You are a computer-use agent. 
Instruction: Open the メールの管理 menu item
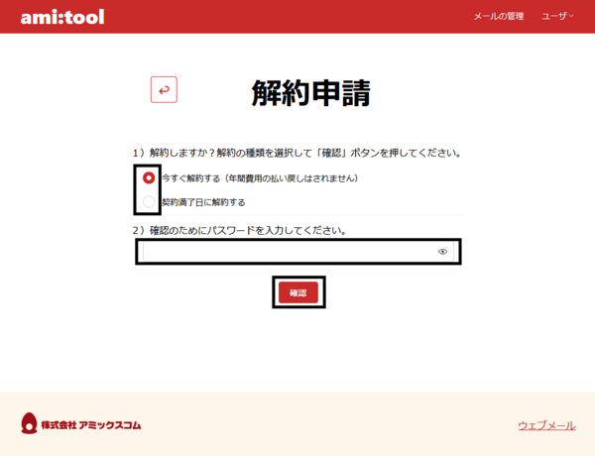coord(498,17)
